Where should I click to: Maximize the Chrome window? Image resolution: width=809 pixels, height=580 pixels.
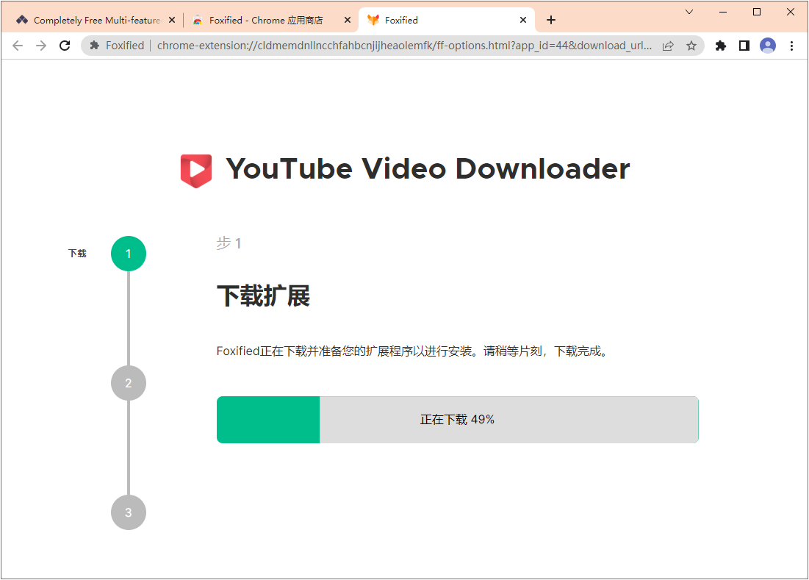coord(757,12)
